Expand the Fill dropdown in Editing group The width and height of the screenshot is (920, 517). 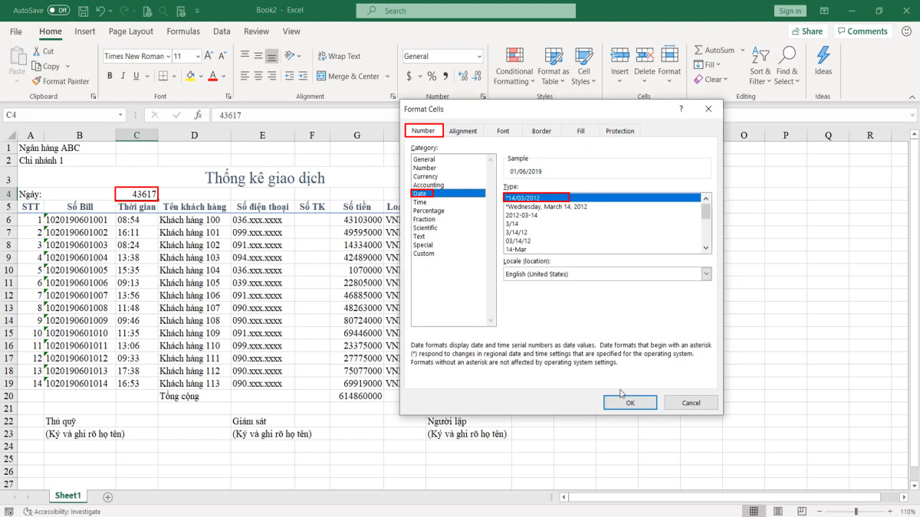click(718, 64)
